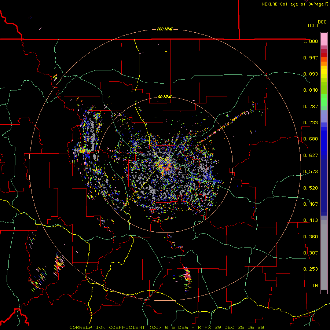Pick the yellow segment of the color bar
Image resolution: width=330 pixels, height=330 pixels.
(x=324, y=72)
